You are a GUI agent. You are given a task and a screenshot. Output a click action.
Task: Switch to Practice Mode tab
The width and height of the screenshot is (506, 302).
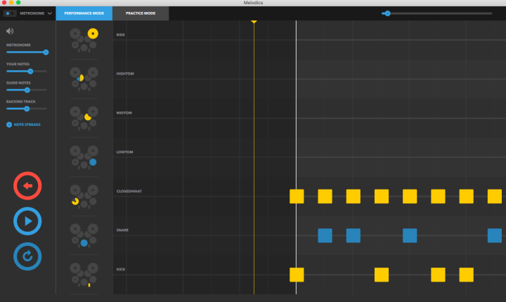tap(141, 13)
